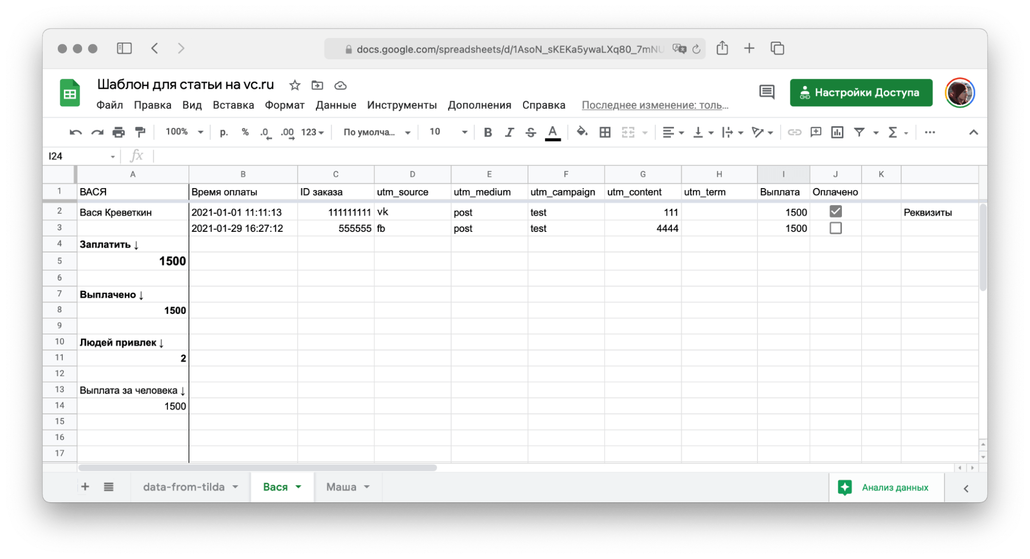Click the Настройки Доступа share button
Image resolution: width=1030 pixels, height=559 pixels.
pyautogui.click(x=860, y=93)
